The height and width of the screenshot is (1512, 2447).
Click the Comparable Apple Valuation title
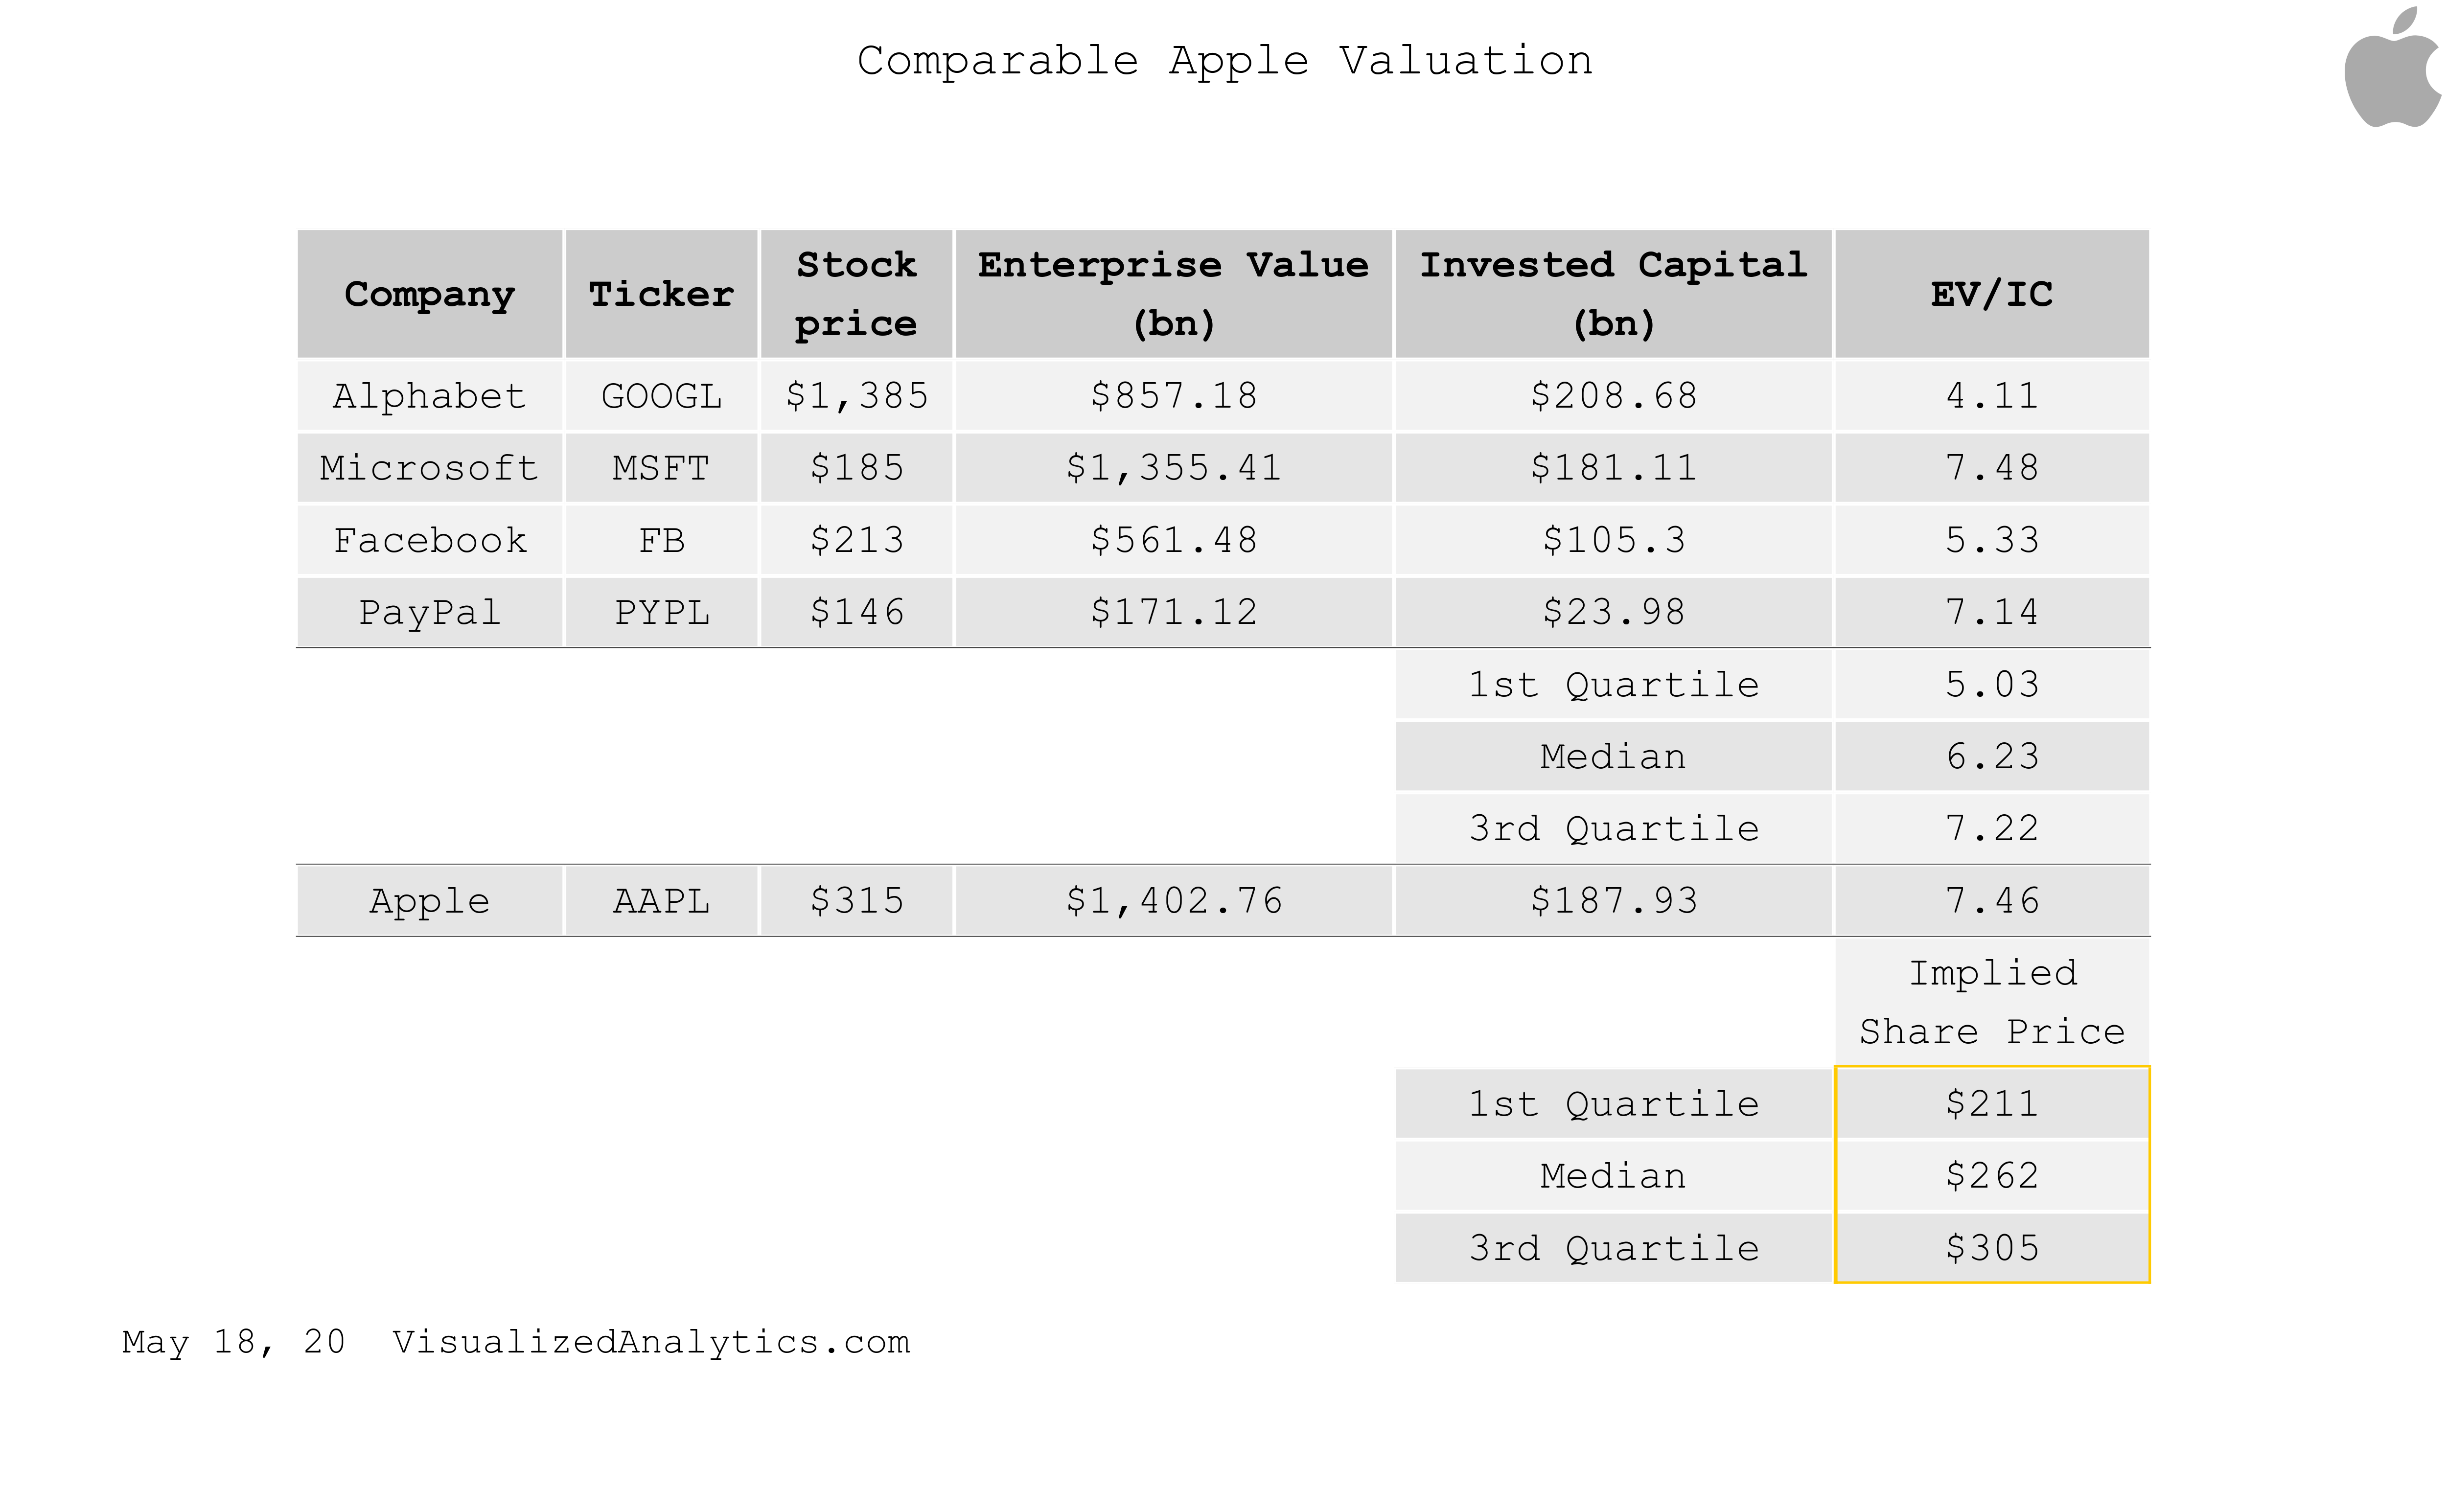(x=1224, y=61)
